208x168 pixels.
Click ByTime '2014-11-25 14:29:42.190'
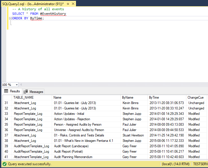[167, 135]
